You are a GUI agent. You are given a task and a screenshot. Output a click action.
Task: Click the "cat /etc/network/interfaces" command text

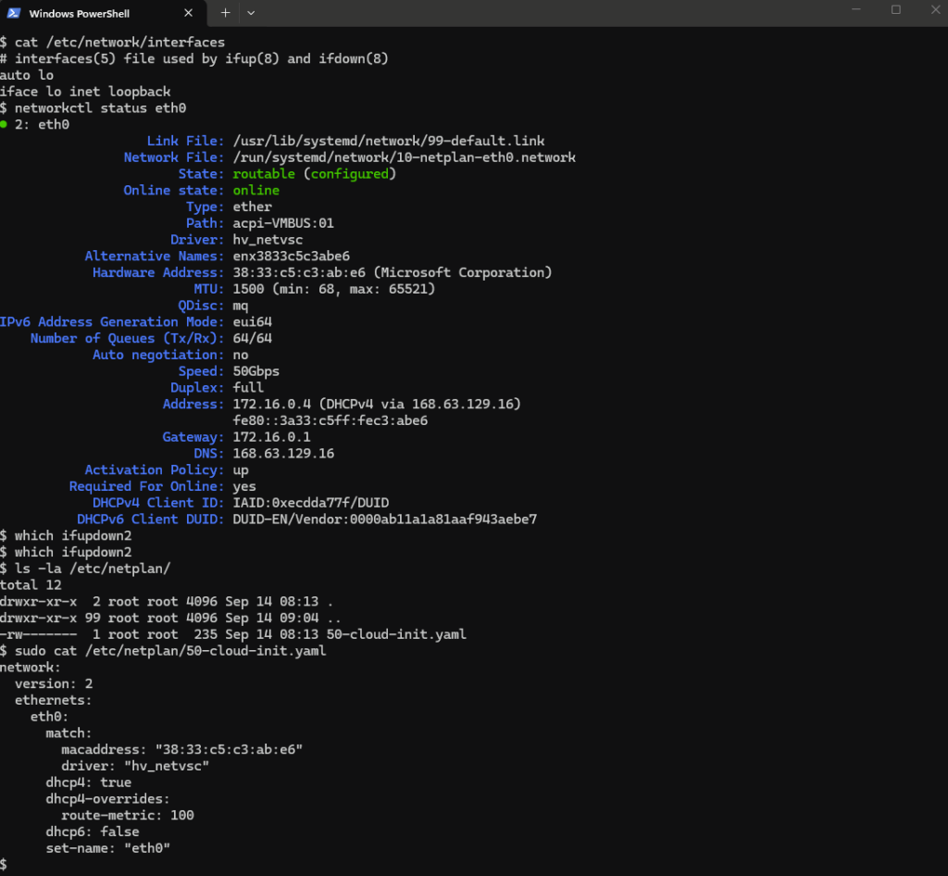point(119,43)
